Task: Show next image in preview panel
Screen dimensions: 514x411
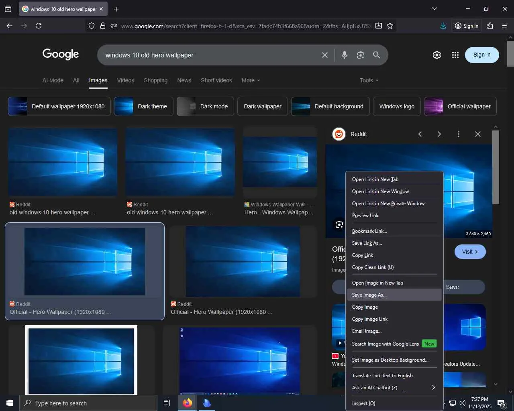Action: click(439, 134)
